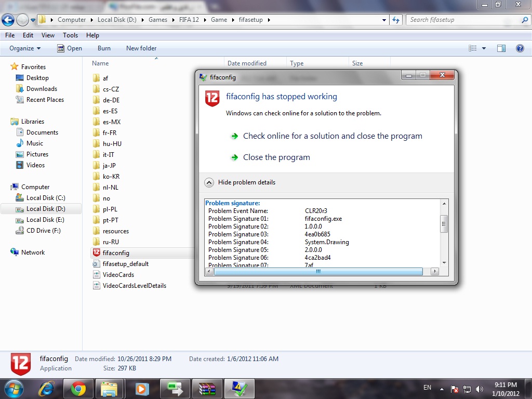Open the Tools menu
Image resolution: width=532 pixels, height=399 pixels.
[70, 35]
